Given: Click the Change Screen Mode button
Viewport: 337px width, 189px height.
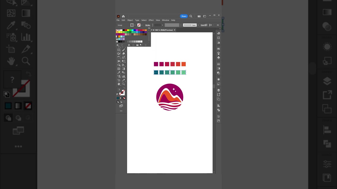Looking at the screenshot, I should point(121,106).
